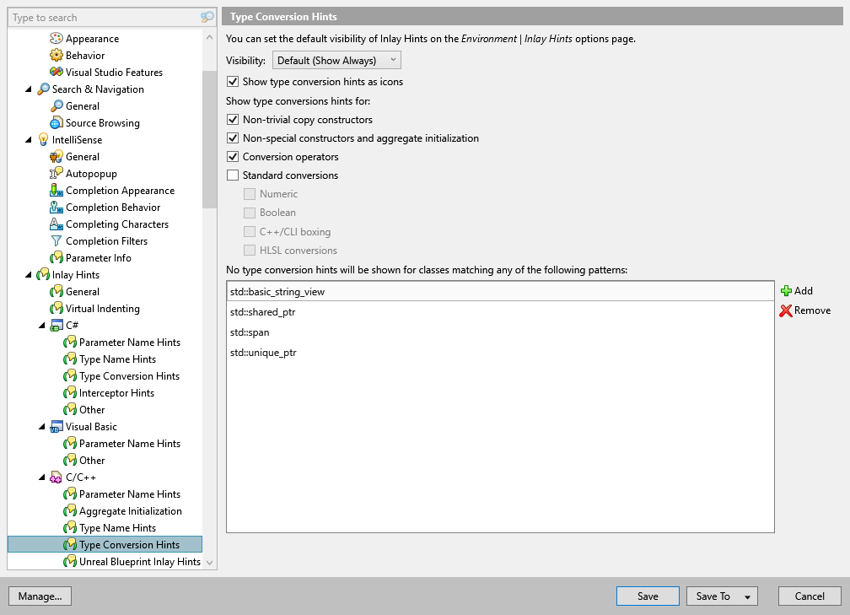
Task: Select Parameter Name Hints under C/C++
Action: click(130, 494)
